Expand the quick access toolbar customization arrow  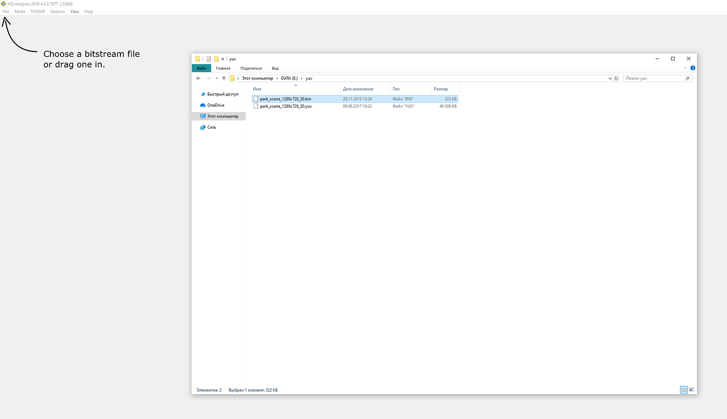click(222, 59)
